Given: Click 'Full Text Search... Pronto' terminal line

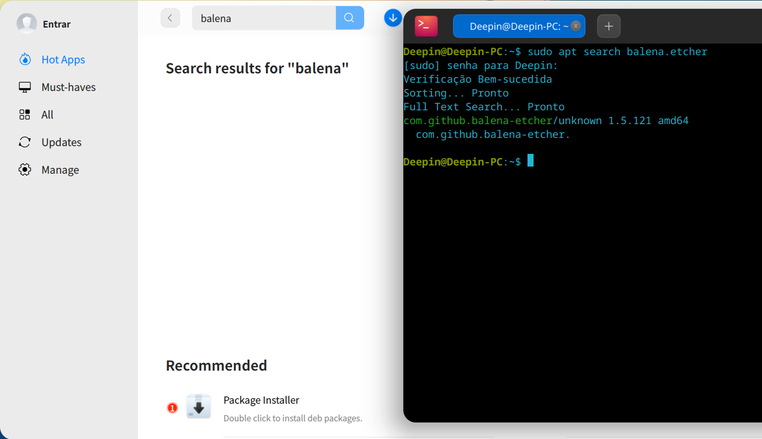Looking at the screenshot, I should (484, 107).
